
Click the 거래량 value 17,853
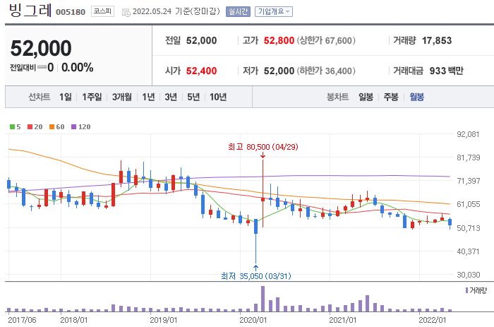[x=437, y=40]
